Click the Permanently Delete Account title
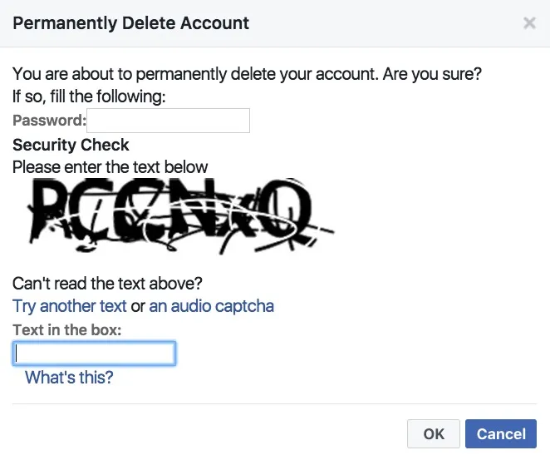The width and height of the screenshot is (550, 460). pyautogui.click(x=131, y=23)
